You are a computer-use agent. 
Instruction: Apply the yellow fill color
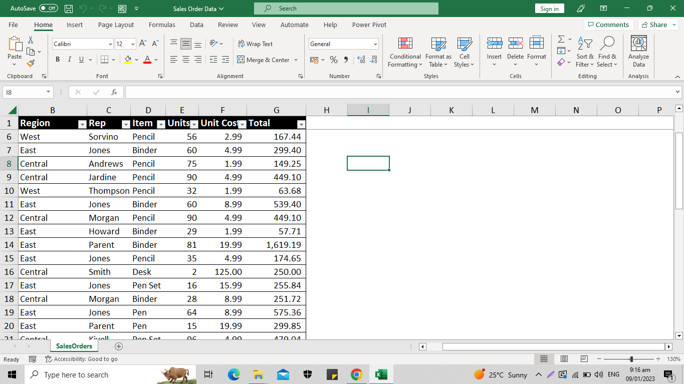[128, 60]
